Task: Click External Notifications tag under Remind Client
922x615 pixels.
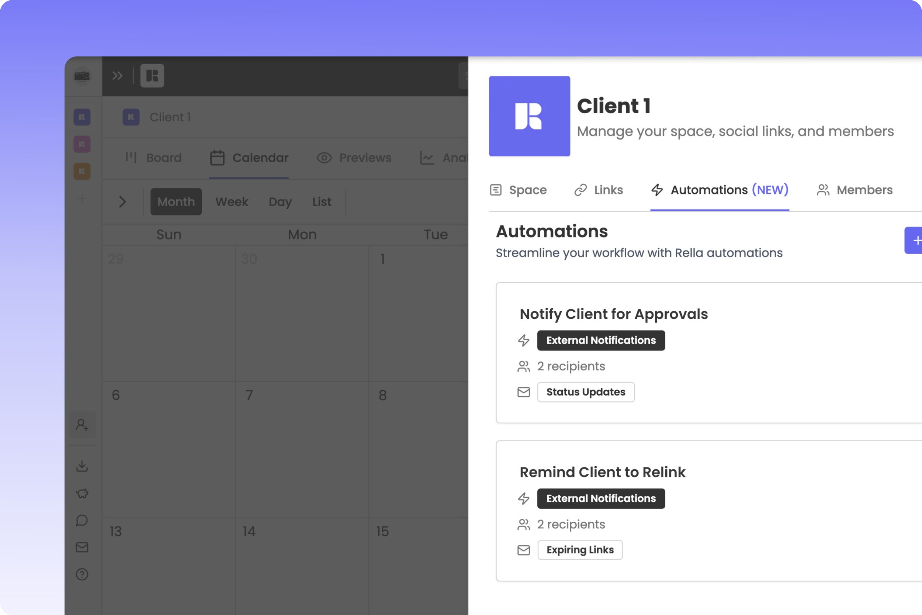Action: tap(601, 498)
